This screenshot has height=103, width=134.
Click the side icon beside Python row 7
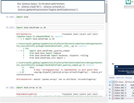tap(110, 92)
